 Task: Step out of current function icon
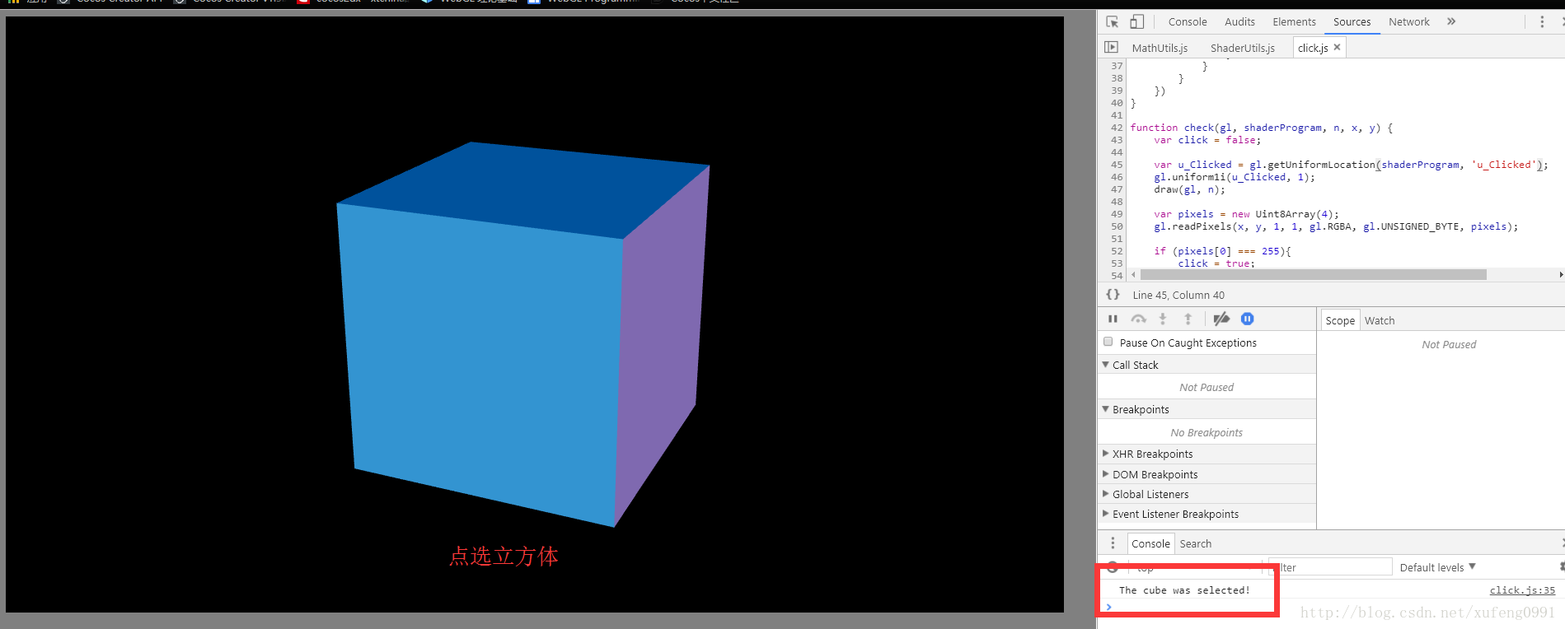tap(1188, 319)
